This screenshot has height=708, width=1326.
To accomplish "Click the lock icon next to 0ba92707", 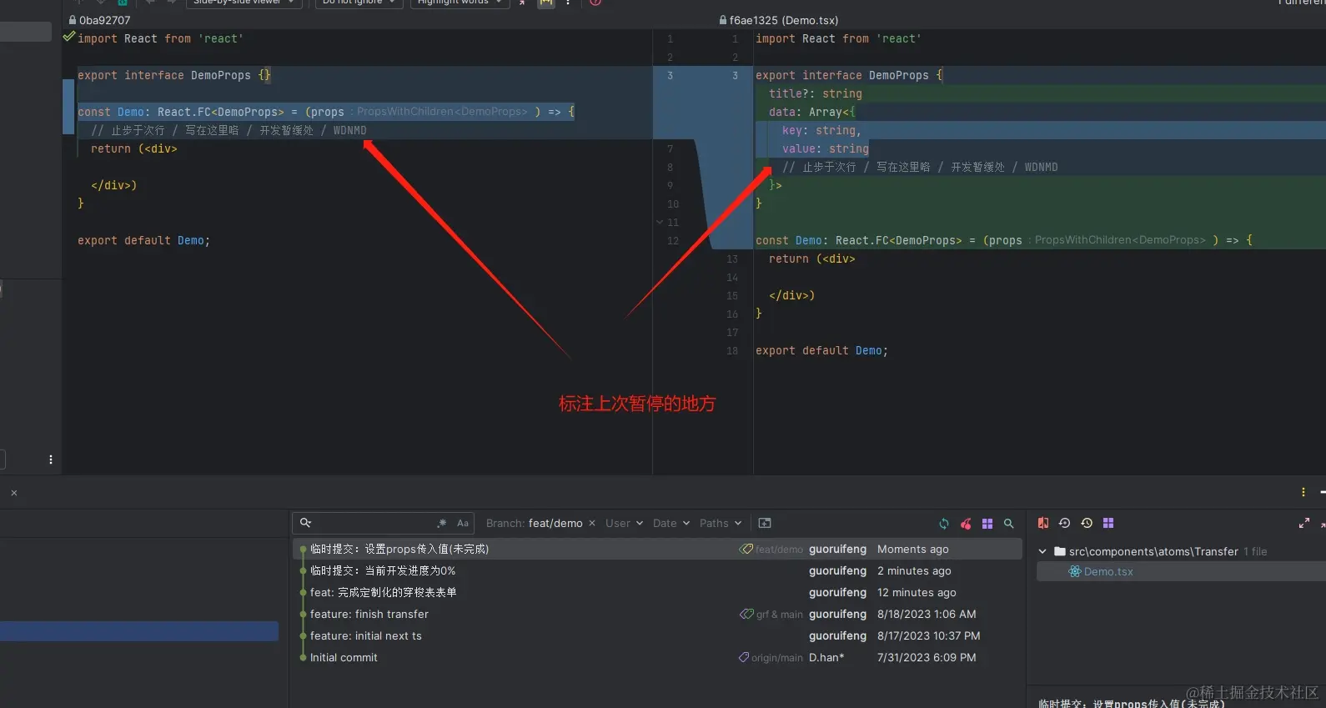I will (x=73, y=20).
